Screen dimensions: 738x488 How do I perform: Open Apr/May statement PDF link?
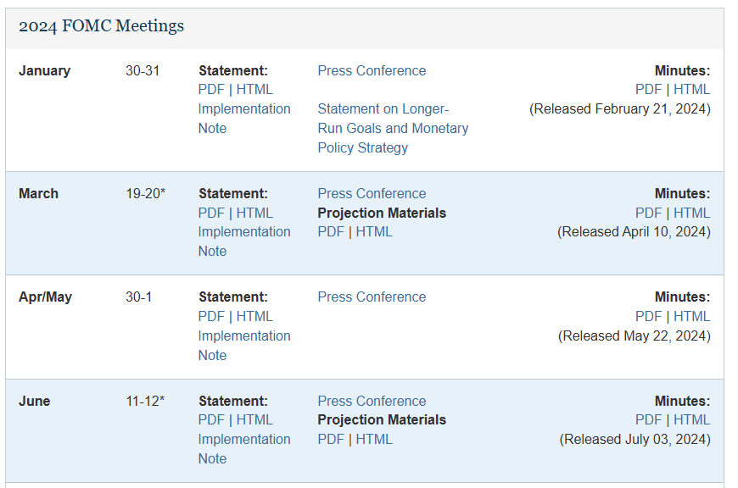pos(211,316)
